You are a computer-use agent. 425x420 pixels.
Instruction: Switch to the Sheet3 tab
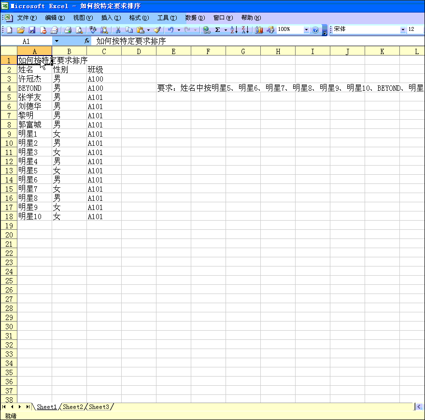99,407
